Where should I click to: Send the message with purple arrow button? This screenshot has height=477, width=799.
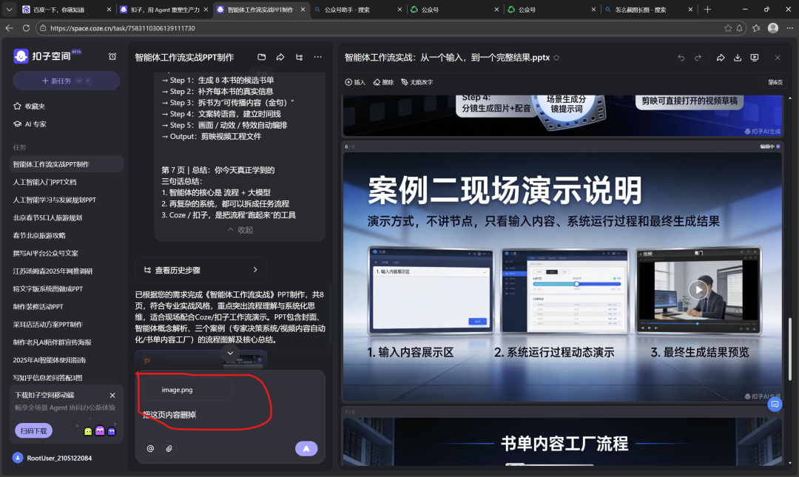(306, 448)
